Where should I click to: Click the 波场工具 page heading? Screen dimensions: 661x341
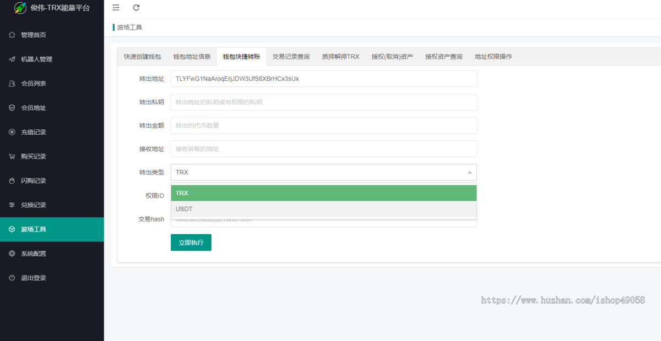tap(129, 28)
